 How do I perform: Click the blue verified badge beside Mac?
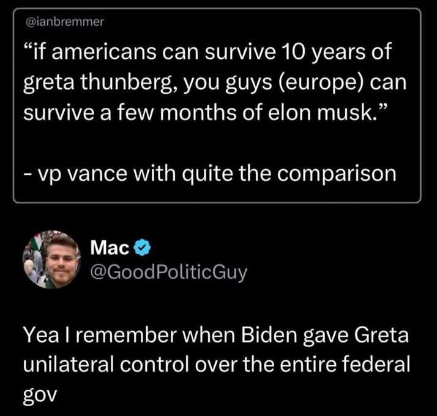(143, 248)
